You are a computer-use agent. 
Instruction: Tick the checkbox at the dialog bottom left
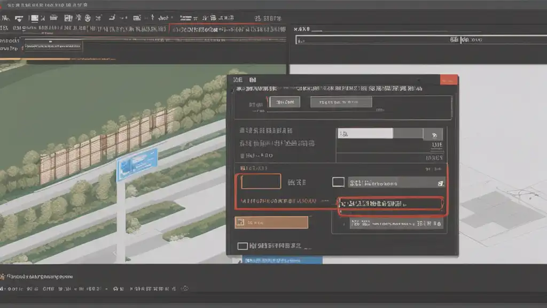243,246
